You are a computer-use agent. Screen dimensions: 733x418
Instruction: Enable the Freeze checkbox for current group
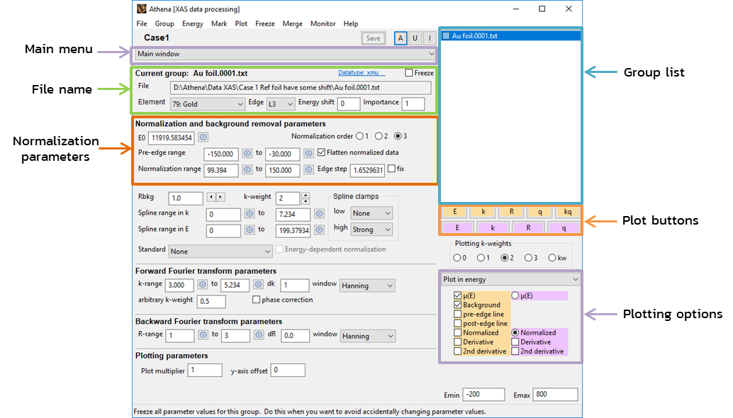click(x=409, y=73)
